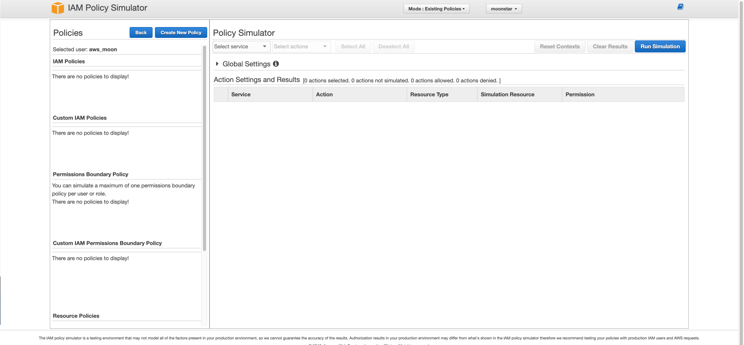Click the Policies panel vertical scrollbar
The image size is (744, 345).
click(x=204, y=149)
